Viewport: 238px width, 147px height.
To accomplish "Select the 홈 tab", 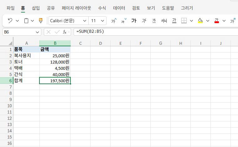I will (23, 8).
